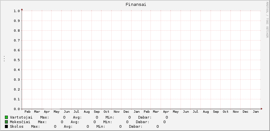Click the 0.0 y-axis value label
Image resolution: width=270 pixels, height=131 pixels.
point(17,109)
